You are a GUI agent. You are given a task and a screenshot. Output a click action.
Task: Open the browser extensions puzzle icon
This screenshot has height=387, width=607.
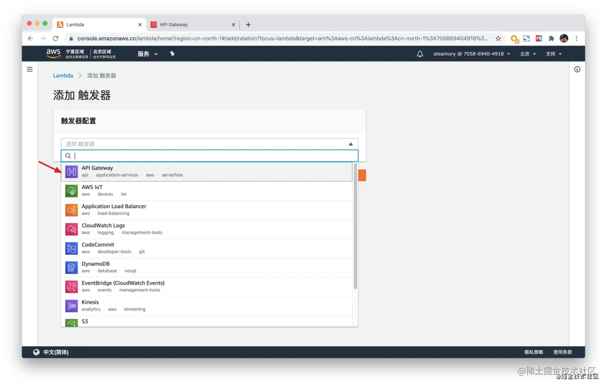click(551, 38)
